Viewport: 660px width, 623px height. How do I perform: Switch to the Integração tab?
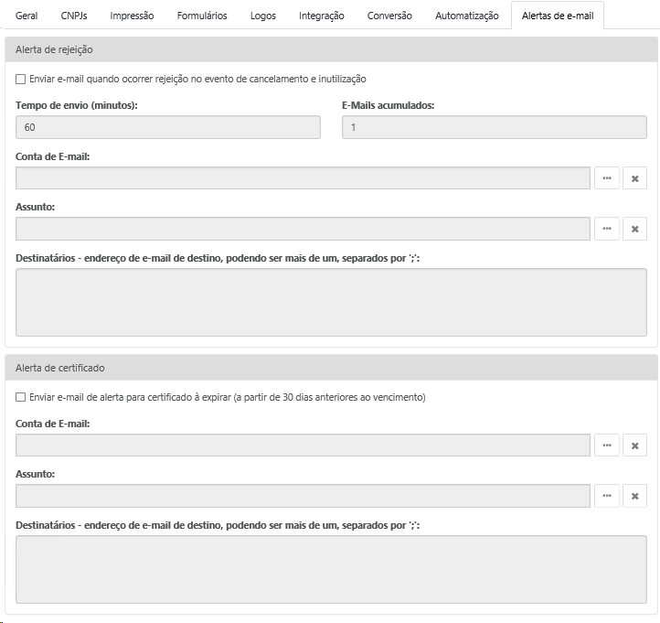tap(322, 16)
